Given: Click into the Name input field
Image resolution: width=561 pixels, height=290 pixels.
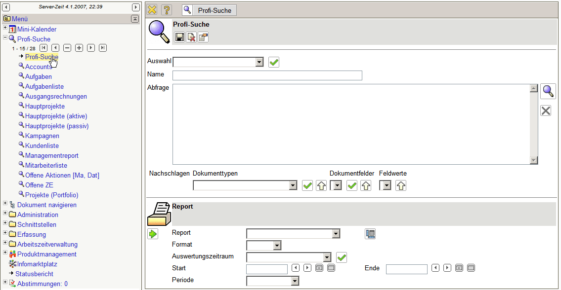Looking at the screenshot, I should 267,75.
